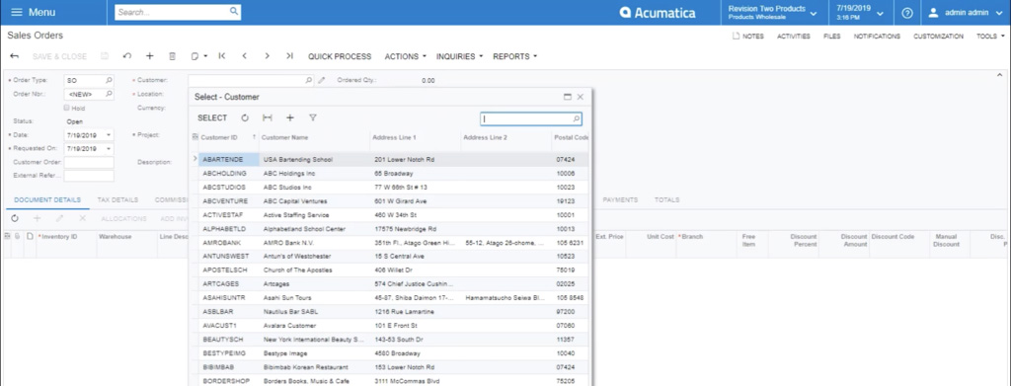Screen dimensions: 1011x386
Task: Open the clipboard dropdown in toolbar
Action: [x=198, y=56]
